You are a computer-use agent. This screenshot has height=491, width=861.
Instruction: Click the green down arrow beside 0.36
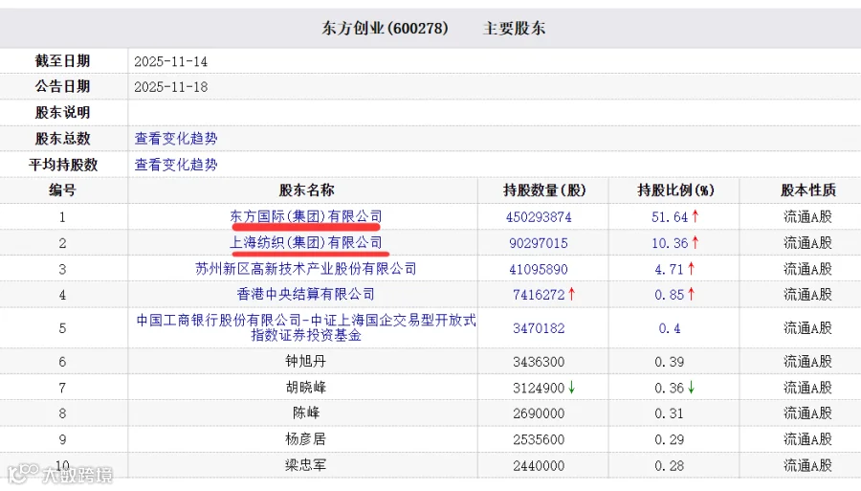(692, 388)
